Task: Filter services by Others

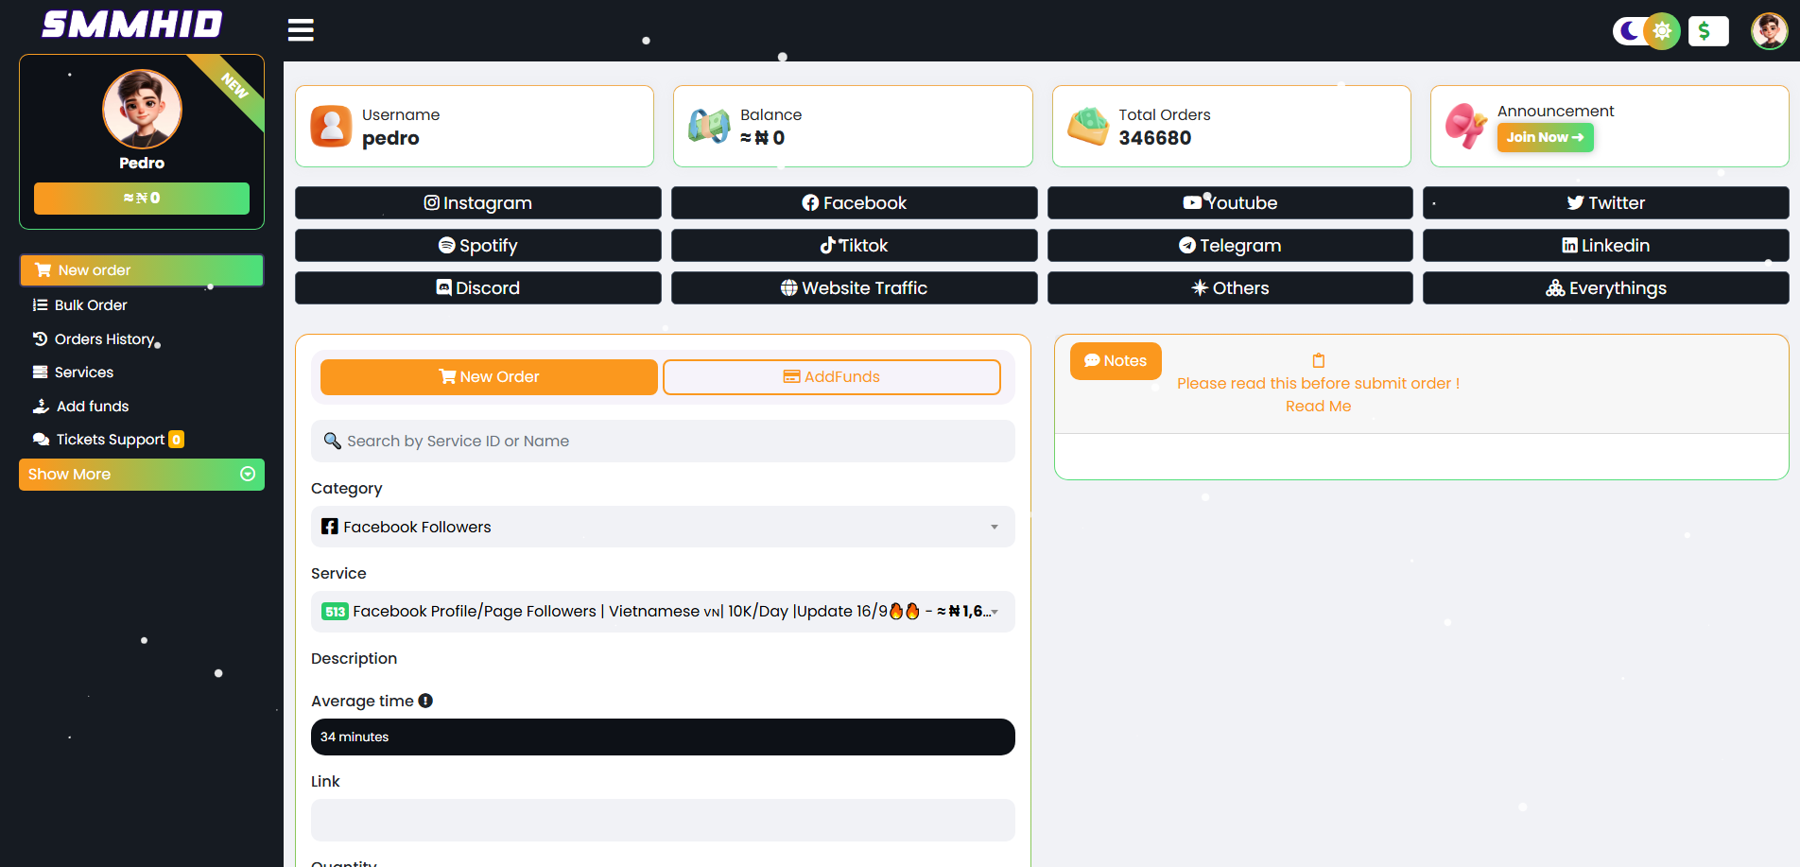Action: (1230, 287)
